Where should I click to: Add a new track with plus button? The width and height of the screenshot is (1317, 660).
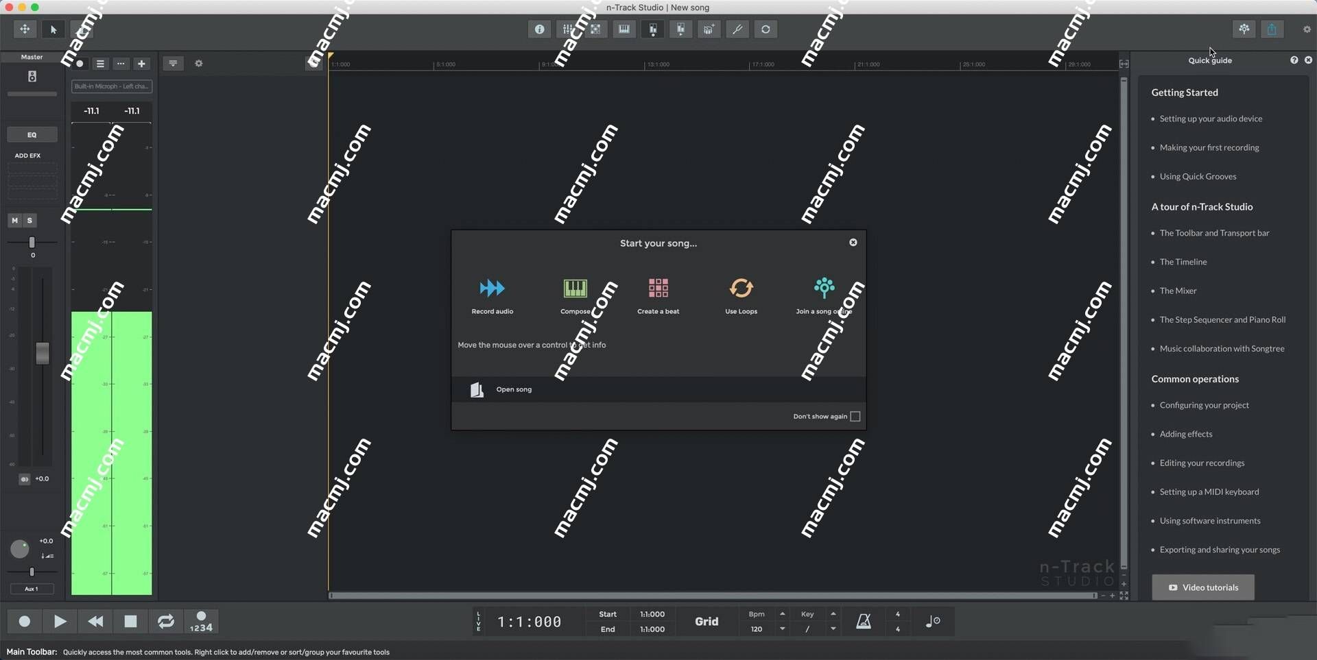coord(141,64)
